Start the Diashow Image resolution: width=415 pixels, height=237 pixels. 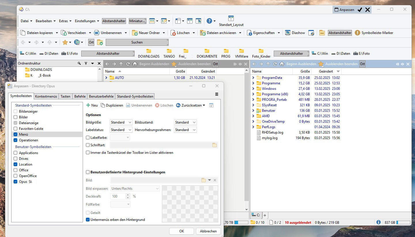pyautogui.click(x=295, y=33)
